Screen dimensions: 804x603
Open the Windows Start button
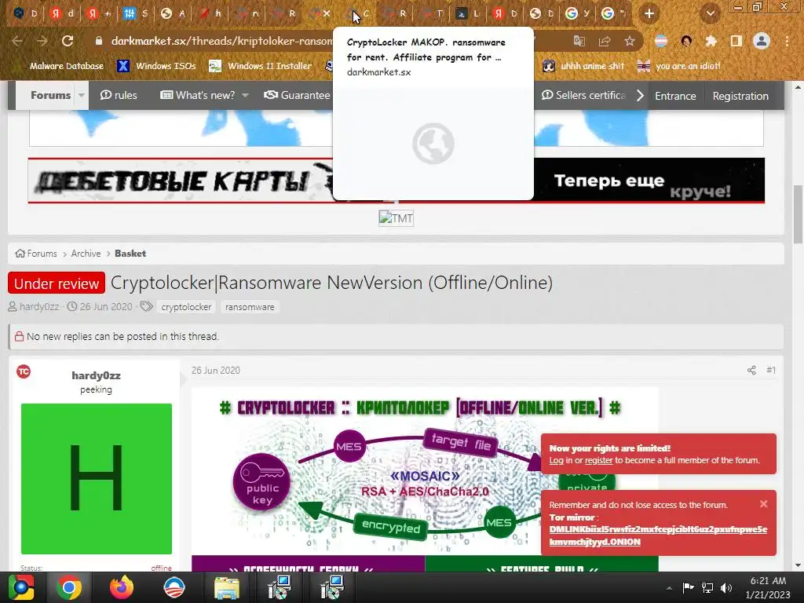[x=21, y=587]
